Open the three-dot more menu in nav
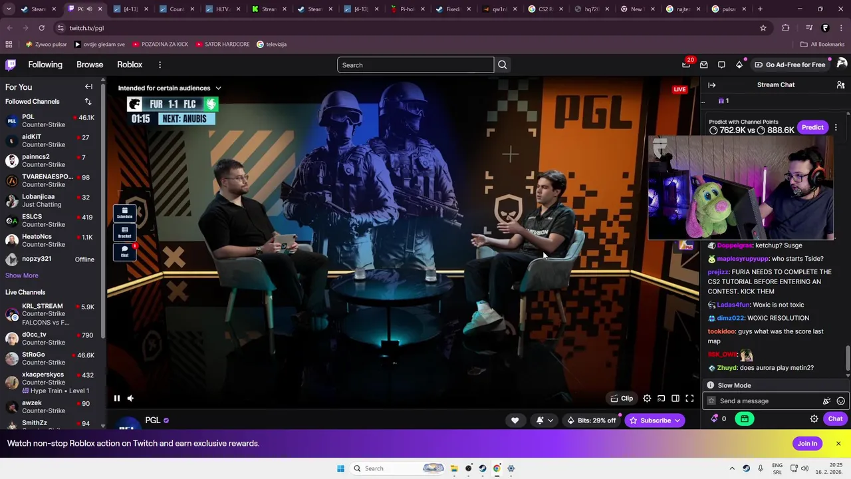Screen dimensions: 851x479 click(160, 65)
